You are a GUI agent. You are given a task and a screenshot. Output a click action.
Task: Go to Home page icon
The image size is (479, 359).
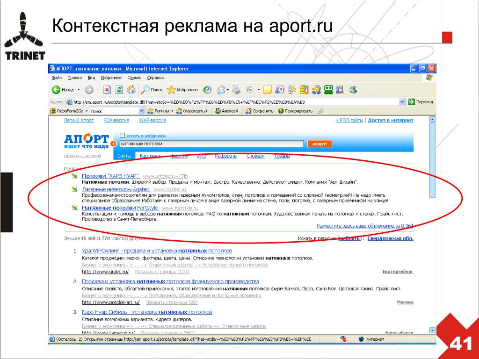pos(131,90)
